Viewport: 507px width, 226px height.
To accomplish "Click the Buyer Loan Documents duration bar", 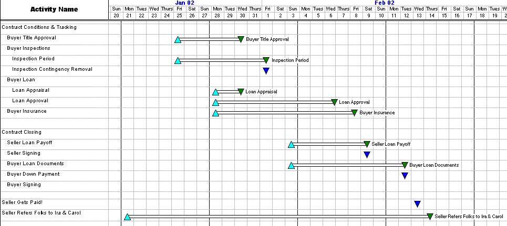I will point(348,165).
